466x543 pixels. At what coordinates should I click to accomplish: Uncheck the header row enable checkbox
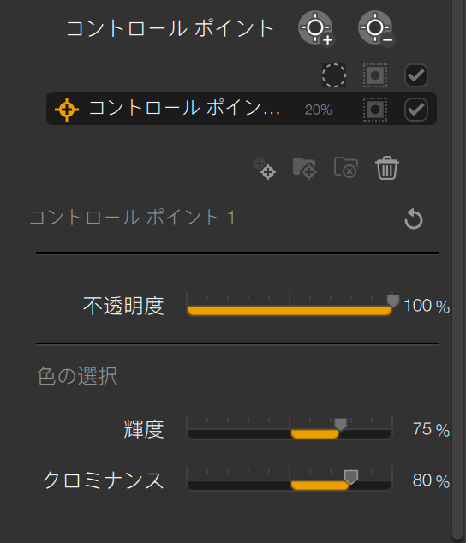(416, 75)
